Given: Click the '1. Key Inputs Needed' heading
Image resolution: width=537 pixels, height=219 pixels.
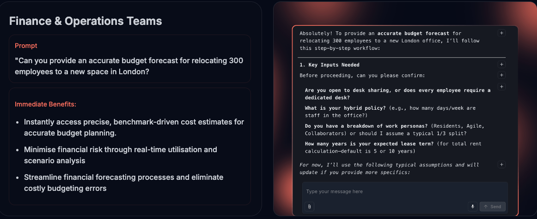Looking at the screenshot, I should tap(330, 65).
